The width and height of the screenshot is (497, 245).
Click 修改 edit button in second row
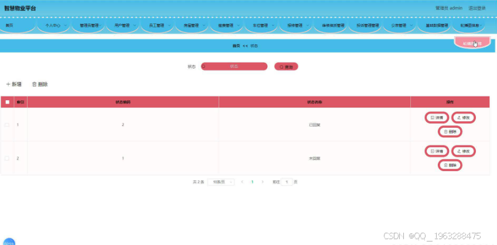[x=463, y=151]
